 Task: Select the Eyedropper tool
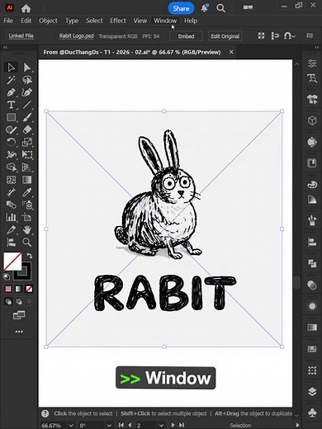click(x=27, y=192)
